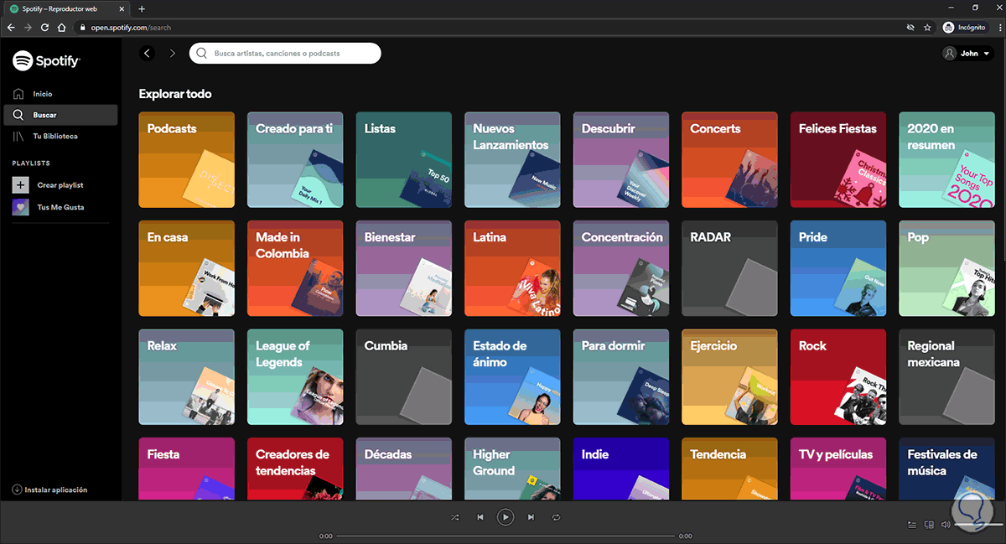Screen dimensions: 1006x544
Task: Skip to previous track
Action: click(480, 517)
